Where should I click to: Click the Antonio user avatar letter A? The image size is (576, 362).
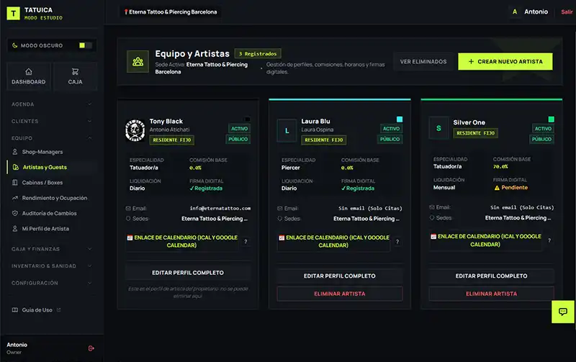coord(515,12)
